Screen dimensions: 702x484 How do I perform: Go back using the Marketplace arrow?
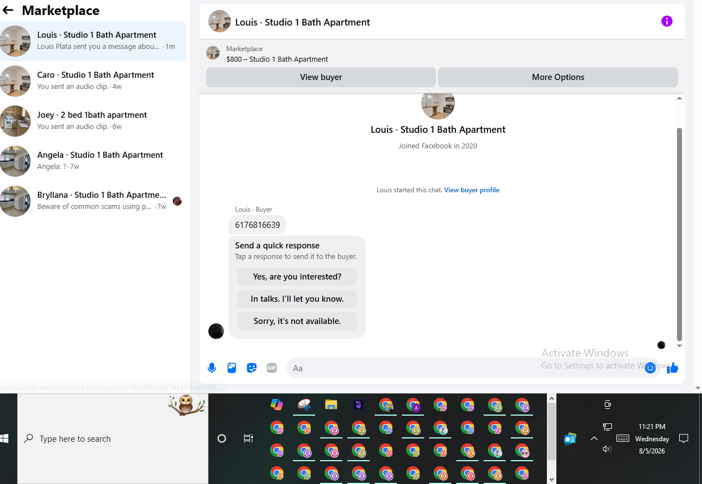(8, 10)
